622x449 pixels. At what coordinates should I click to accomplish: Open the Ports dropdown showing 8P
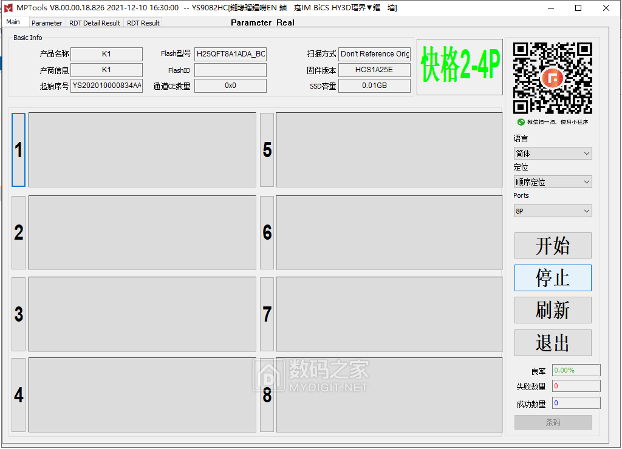pyautogui.click(x=552, y=211)
